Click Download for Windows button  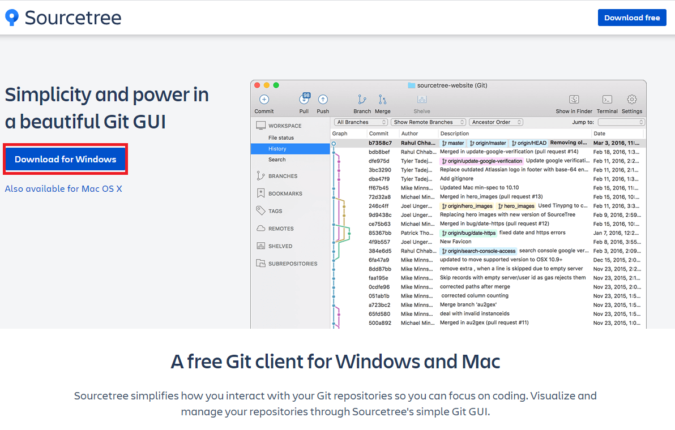[x=66, y=159]
